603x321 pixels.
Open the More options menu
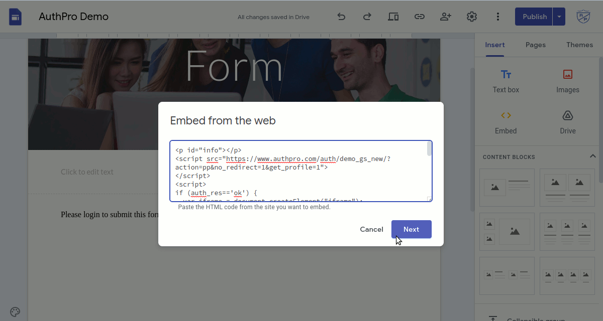[x=498, y=17]
